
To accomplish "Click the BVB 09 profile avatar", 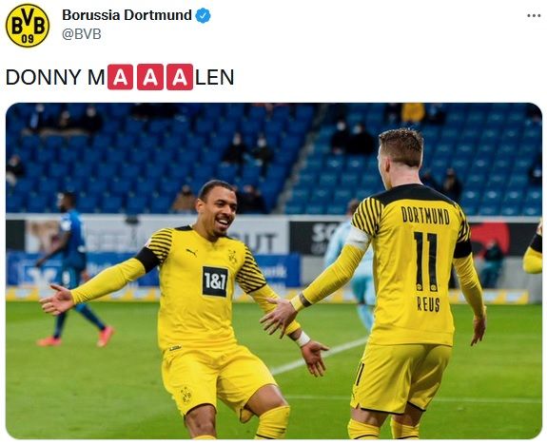I will point(28,26).
